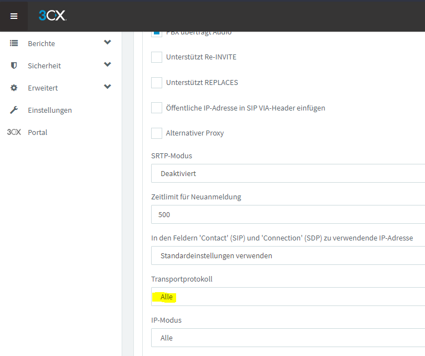The height and width of the screenshot is (356, 425).
Task: Click the 3CX logo in header
Action: (53, 16)
